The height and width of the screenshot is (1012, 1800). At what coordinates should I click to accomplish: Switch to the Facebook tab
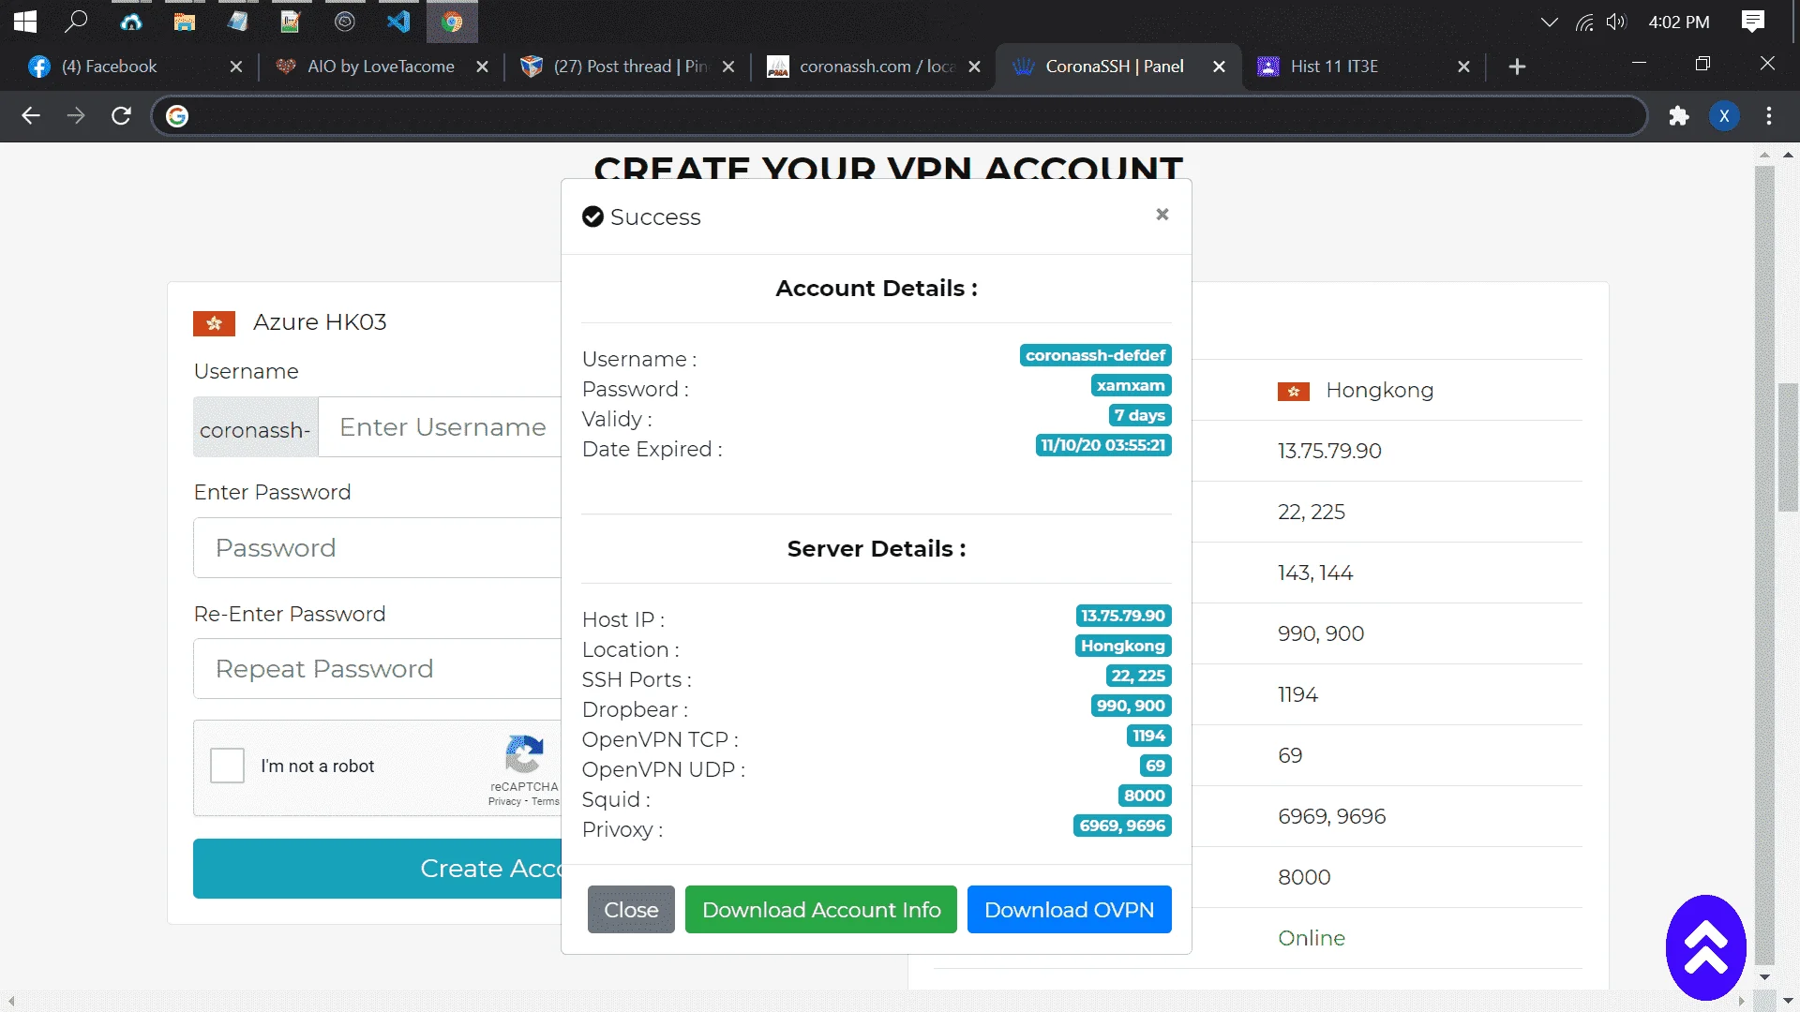pyautogui.click(x=136, y=67)
